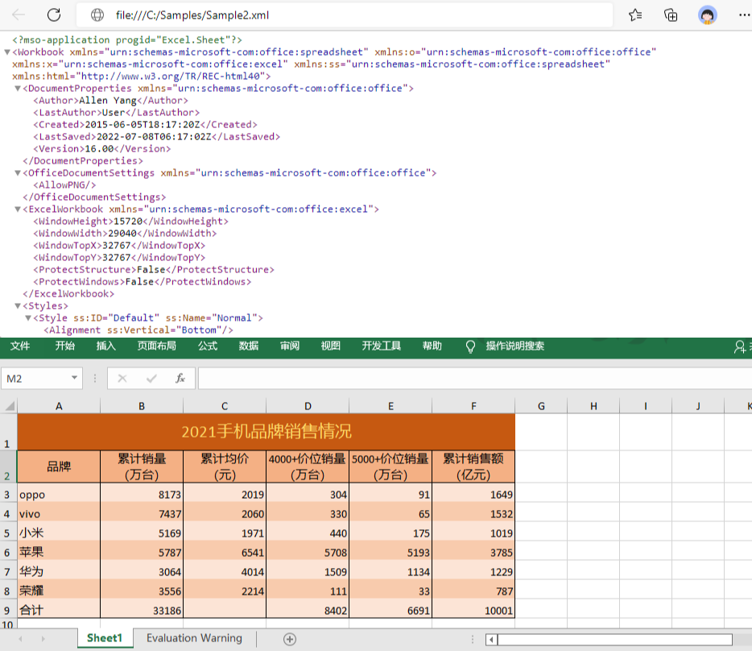The image size is (752, 651).
Task: Click the 操作说明搜索 search box
Action: (x=515, y=346)
